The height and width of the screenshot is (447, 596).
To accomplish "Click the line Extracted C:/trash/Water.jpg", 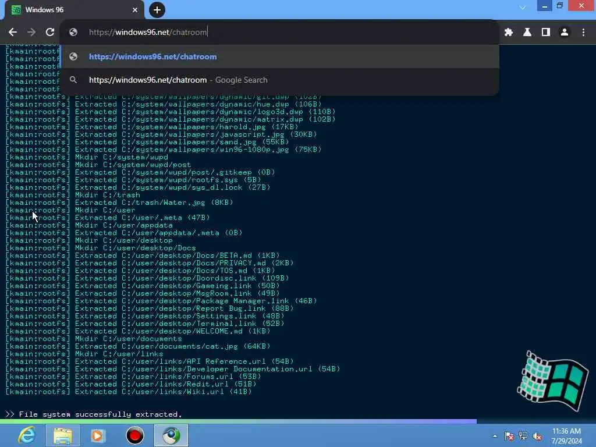I will click(x=119, y=202).
